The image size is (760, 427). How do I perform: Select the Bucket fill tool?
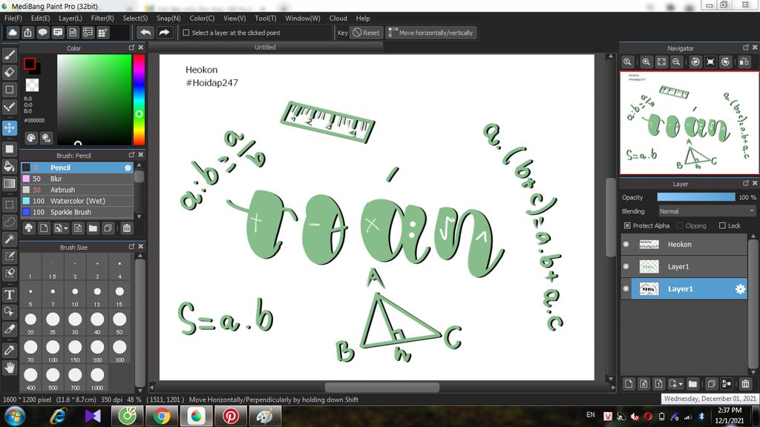(9, 166)
